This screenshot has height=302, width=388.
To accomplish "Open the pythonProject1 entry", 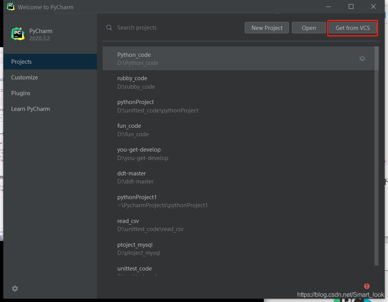I will (x=238, y=201).
